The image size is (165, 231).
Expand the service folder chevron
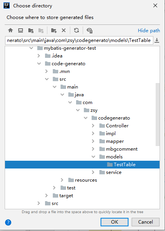pos(93,172)
